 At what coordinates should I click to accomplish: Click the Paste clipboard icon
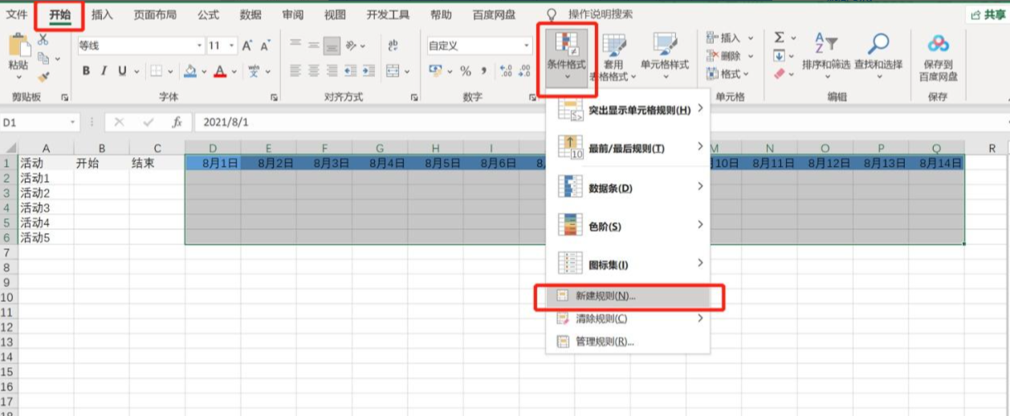[18, 46]
